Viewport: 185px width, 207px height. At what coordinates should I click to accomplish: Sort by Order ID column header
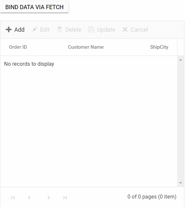point(18,47)
